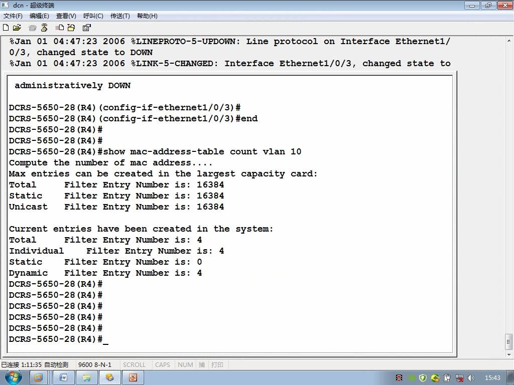Click the green blurred tray icon
Viewport: 514px width, 385px height.
tap(412, 378)
